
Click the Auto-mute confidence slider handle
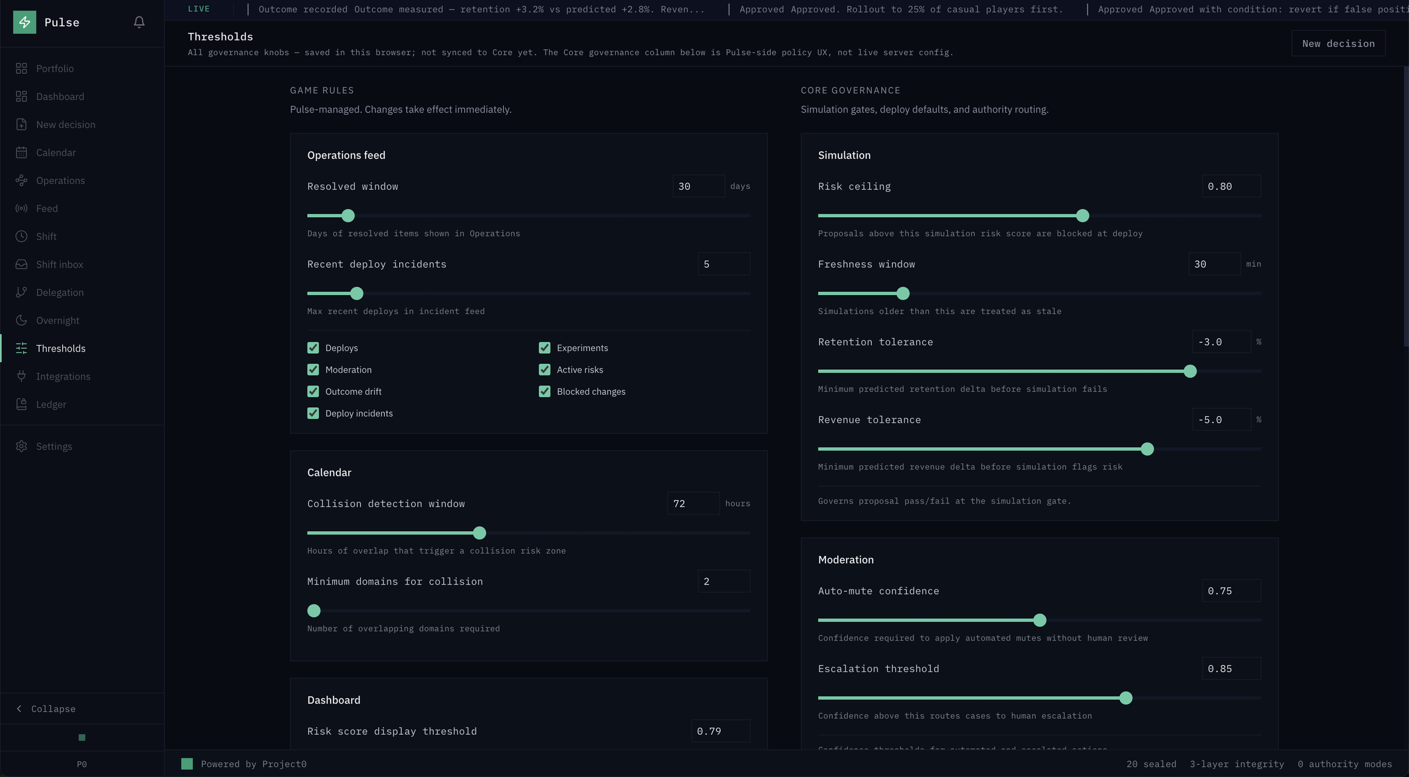point(1040,620)
